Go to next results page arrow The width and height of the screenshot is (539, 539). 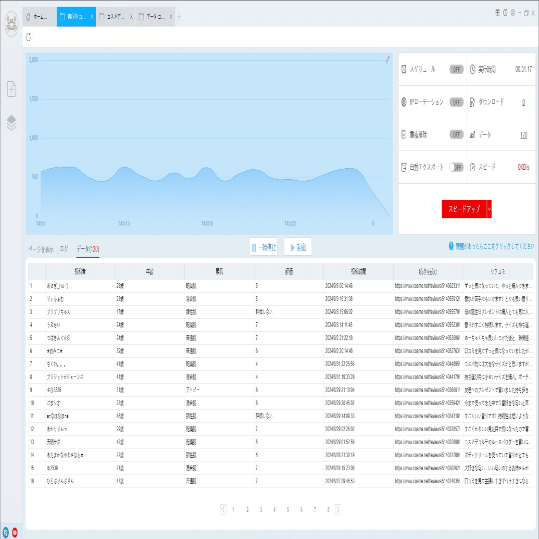click(x=338, y=509)
